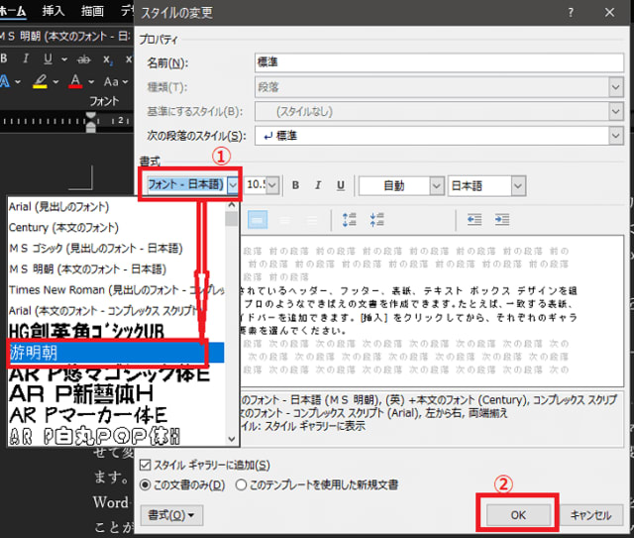Click the キャンセル button
The height and width of the screenshot is (538, 634).
coord(595,515)
